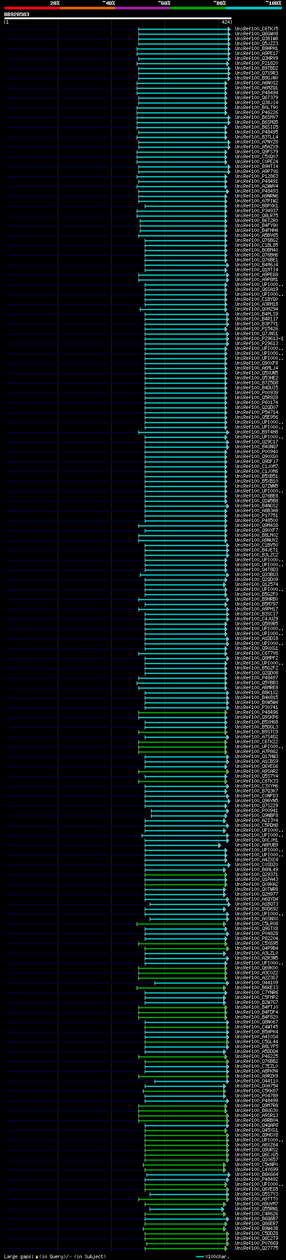Select label UniRef100_B3TLL4
Viewport: 286px width, 1260px height.
point(257,137)
